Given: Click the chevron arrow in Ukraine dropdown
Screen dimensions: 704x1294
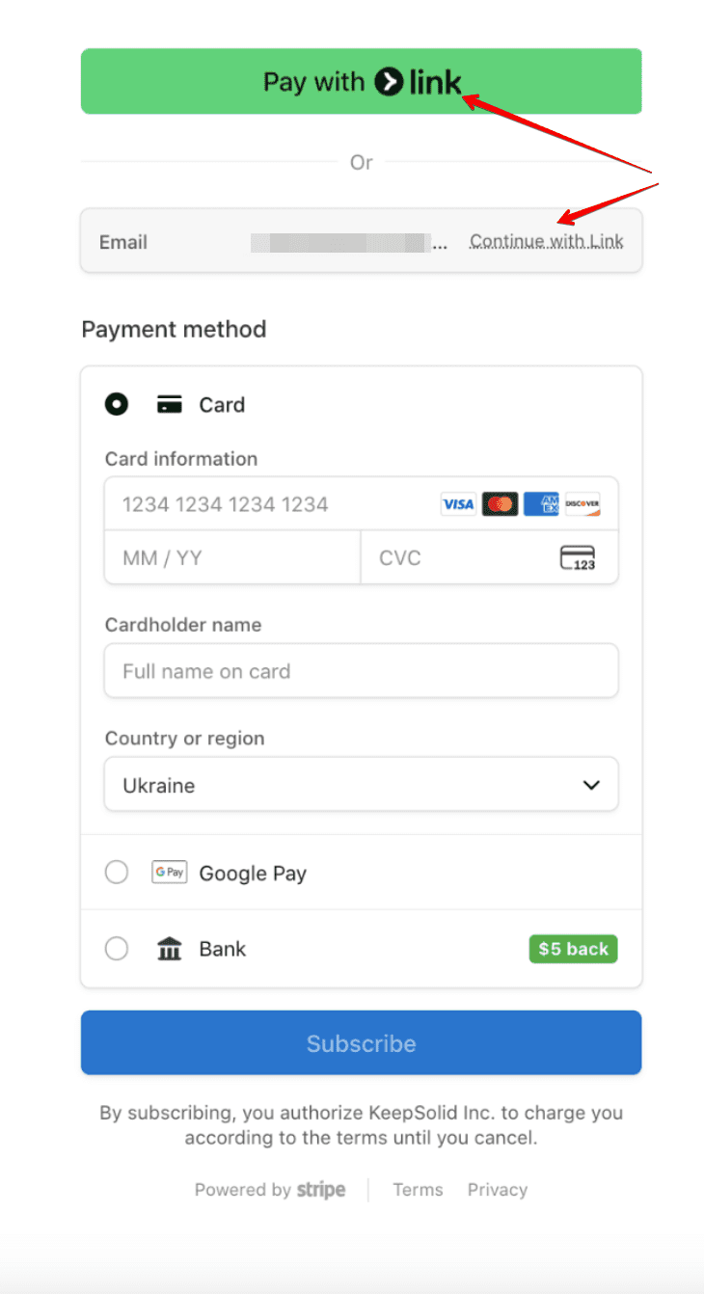Looking at the screenshot, I should tap(591, 786).
